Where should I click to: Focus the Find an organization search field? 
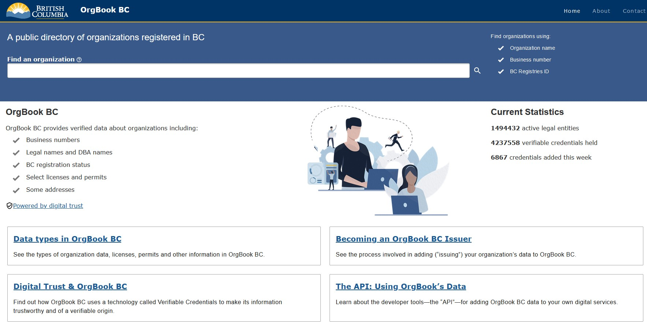238,71
